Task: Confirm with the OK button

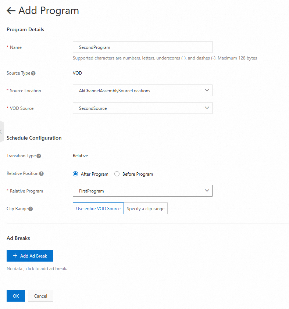Action: tap(16, 296)
